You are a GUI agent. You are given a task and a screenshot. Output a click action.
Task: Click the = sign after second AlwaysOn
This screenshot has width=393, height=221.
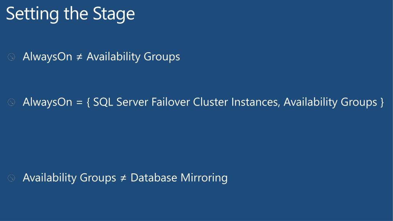click(79, 102)
